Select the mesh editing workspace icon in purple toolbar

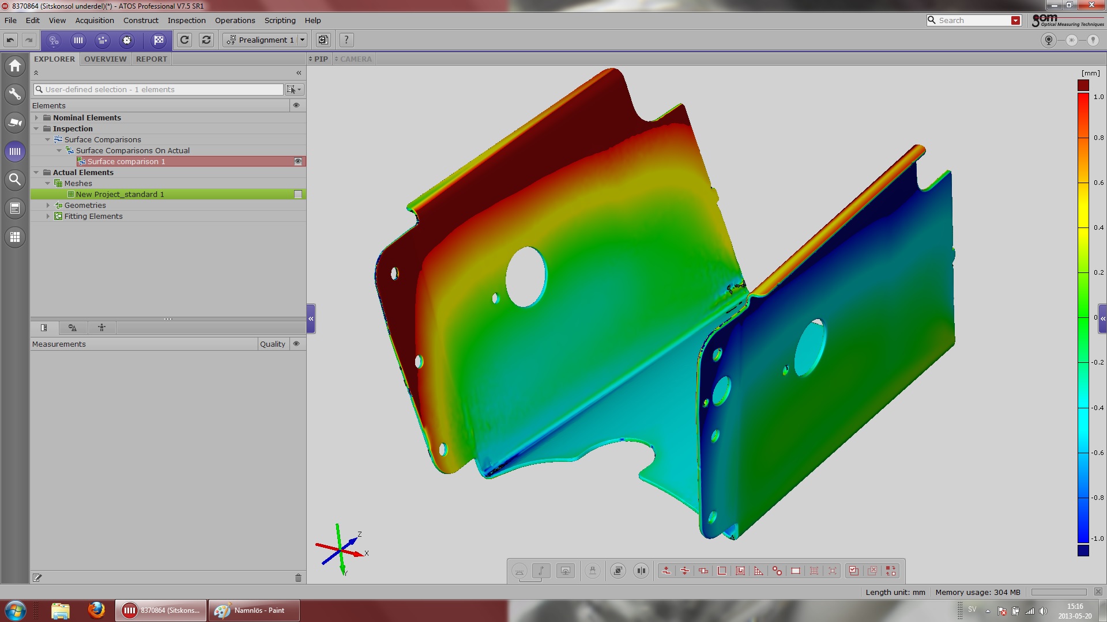click(127, 40)
